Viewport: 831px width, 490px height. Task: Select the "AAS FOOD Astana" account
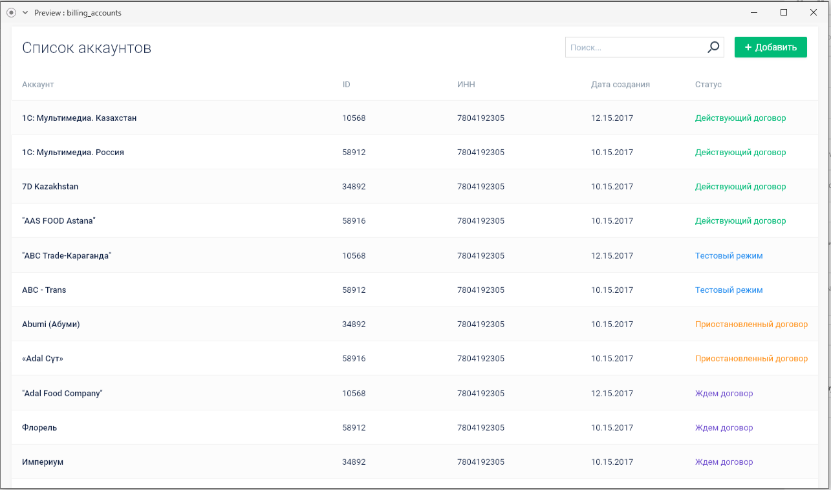click(59, 220)
